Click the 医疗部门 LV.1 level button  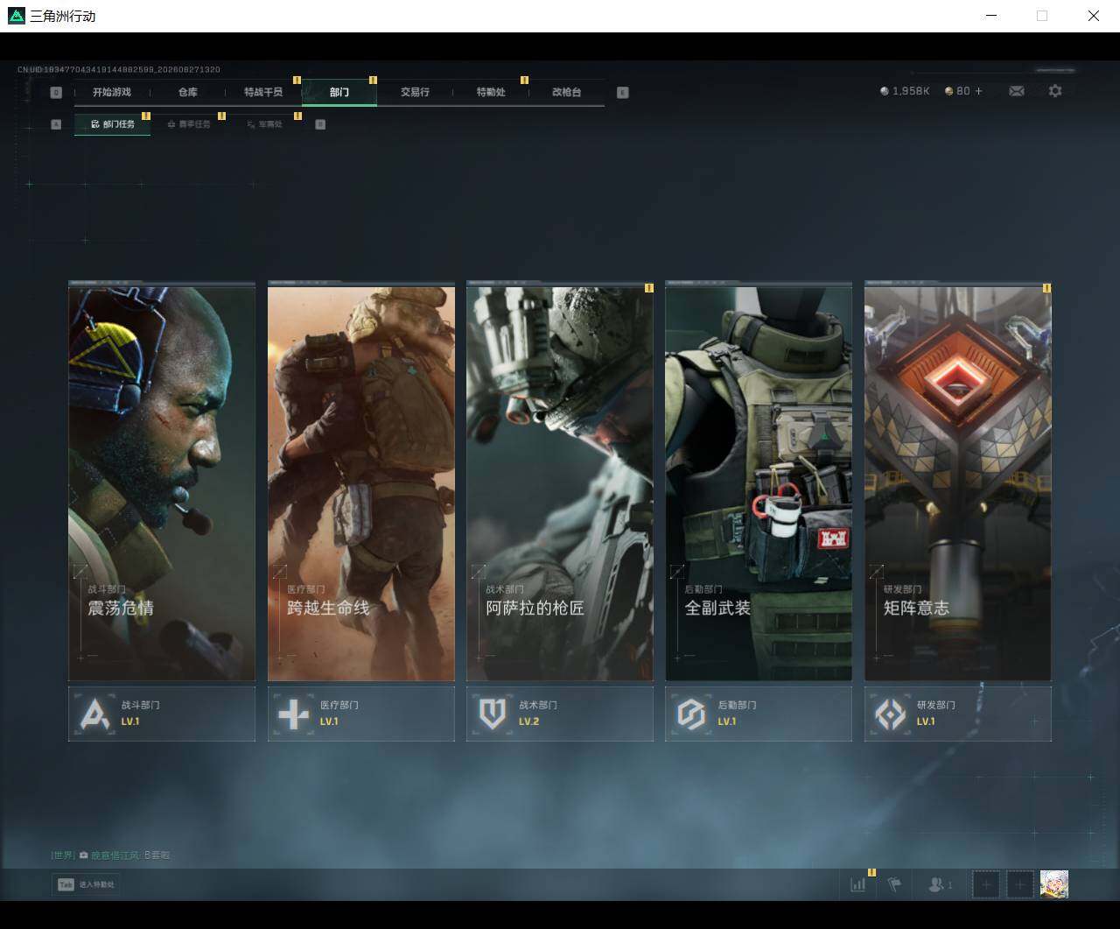pos(361,714)
